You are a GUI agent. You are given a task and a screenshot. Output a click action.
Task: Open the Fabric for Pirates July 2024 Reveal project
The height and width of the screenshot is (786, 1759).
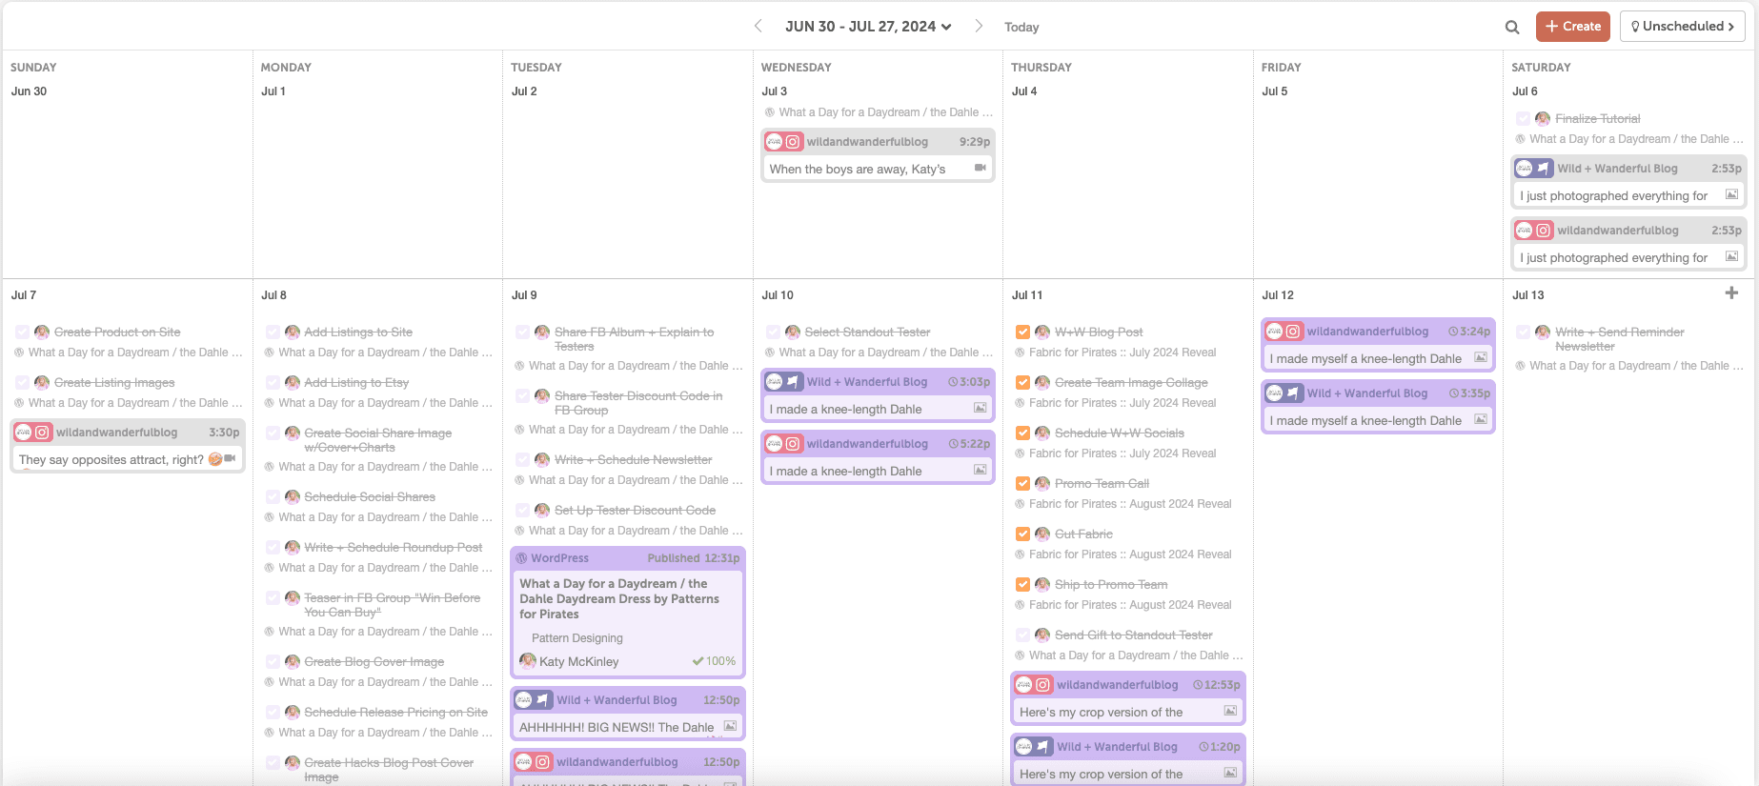coord(1122,353)
